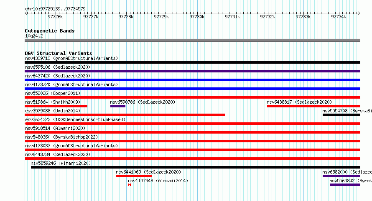This screenshot has height=201, width=372.
Task: Click the red nsv6438817 variant bar
Action: coord(313,106)
